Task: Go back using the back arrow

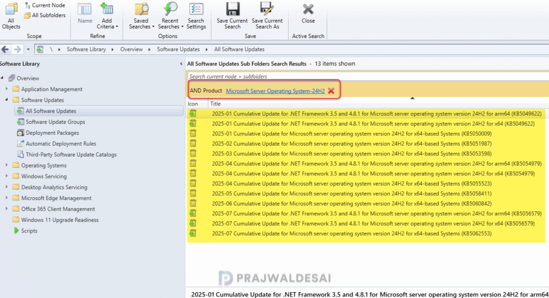Action: point(5,49)
